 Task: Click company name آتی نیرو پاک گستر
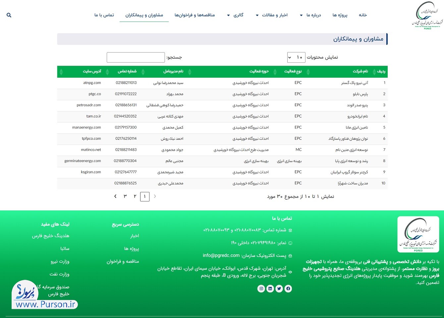(355, 83)
